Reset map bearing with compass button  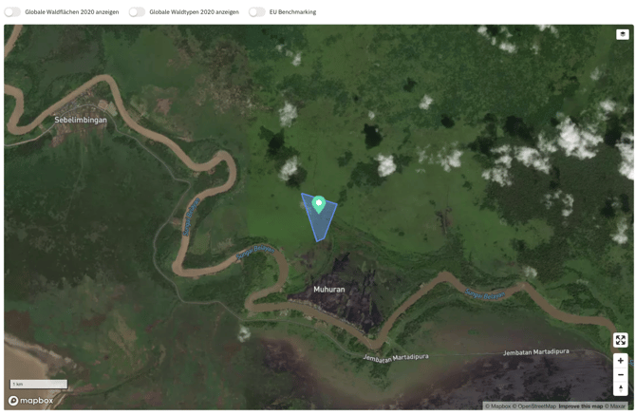tap(620, 388)
